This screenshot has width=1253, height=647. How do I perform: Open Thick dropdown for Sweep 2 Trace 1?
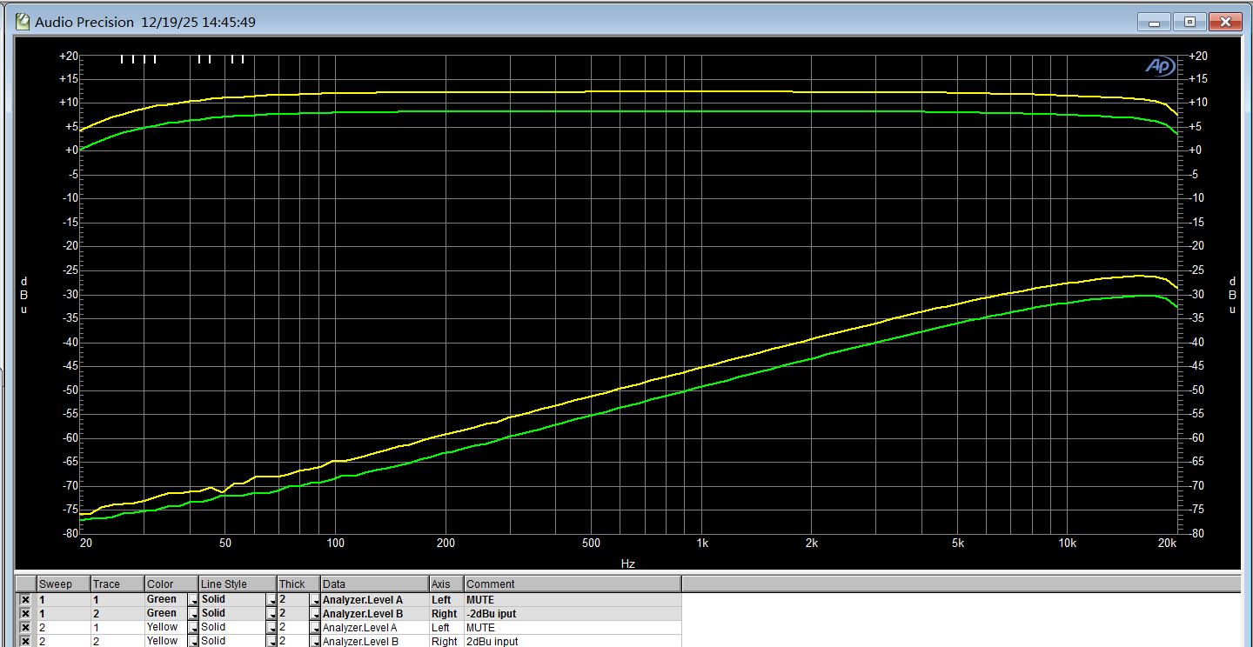pyautogui.click(x=315, y=628)
